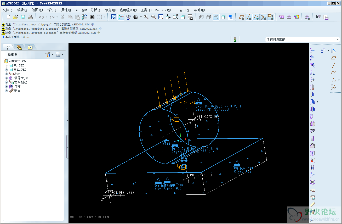Switch to the model tree tab
The image size is (342, 224).
coord(8,47)
